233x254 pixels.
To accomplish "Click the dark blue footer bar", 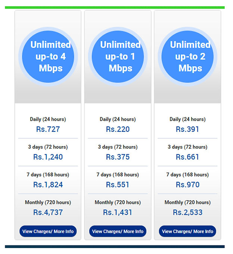I will (x=115, y=247).
